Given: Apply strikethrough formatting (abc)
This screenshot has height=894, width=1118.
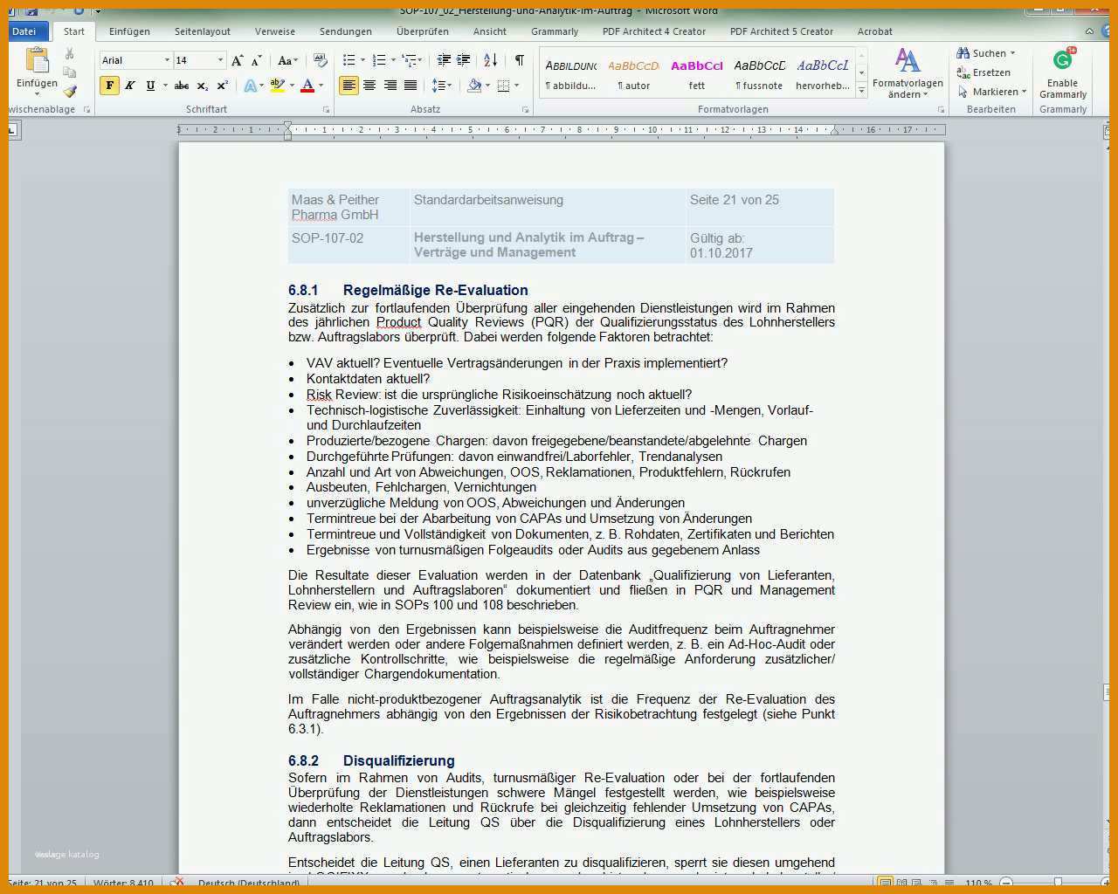Looking at the screenshot, I should [x=182, y=86].
